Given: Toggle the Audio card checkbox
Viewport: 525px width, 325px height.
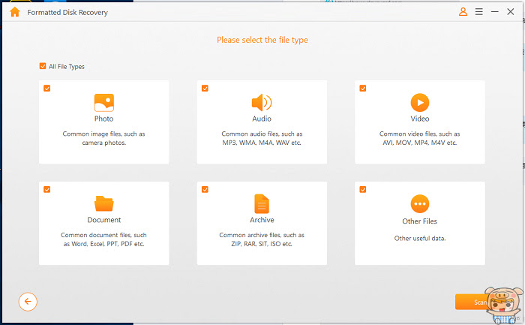Looking at the screenshot, I should 205,88.
